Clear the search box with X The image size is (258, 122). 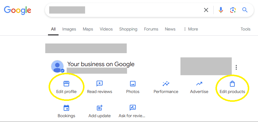[x=206, y=10]
